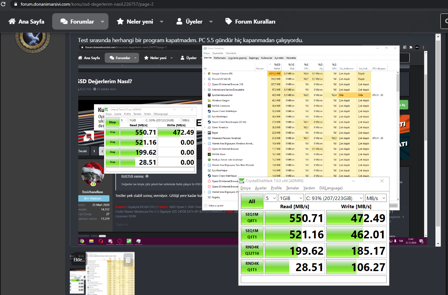Image resolution: width=448 pixels, height=295 pixels.
Task: Open the Forum Kuralları page
Action: 250,21
